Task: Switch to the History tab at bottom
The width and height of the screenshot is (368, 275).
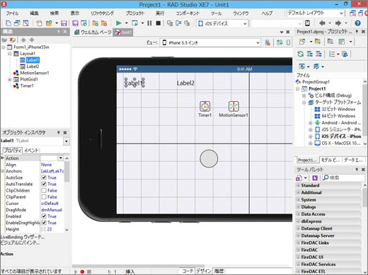Action: [219, 271]
